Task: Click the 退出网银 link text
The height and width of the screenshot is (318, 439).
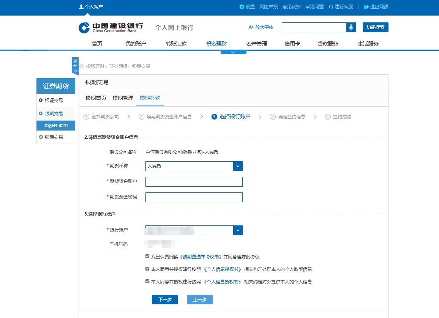Action: [379, 7]
